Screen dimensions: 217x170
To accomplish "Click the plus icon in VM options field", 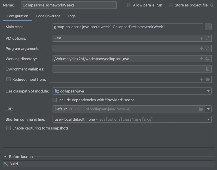I will [x=201, y=38].
